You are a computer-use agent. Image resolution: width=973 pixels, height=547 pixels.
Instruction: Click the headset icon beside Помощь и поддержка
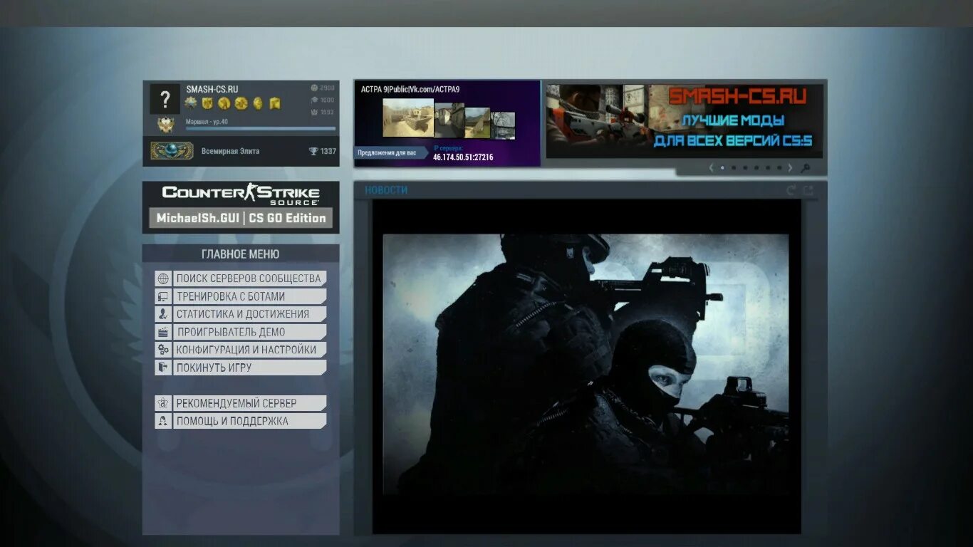click(x=163, y=421)
